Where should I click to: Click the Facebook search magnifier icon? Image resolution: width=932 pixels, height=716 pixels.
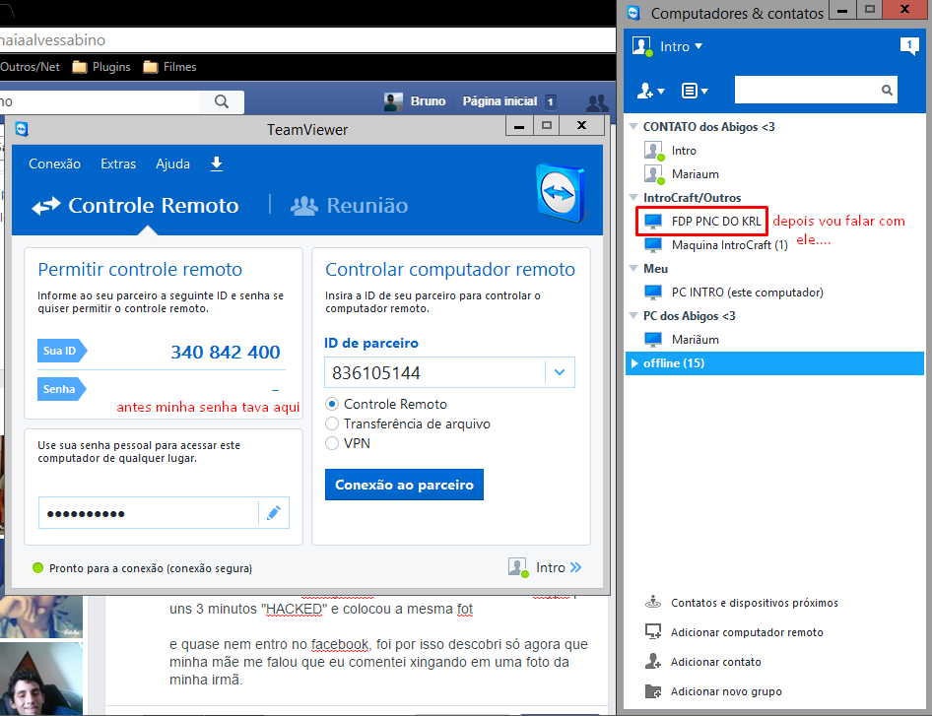222,101
